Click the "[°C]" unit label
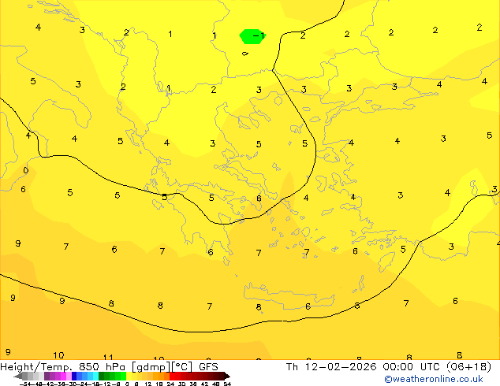Screen dimensions: 500x386 point(182,367)
